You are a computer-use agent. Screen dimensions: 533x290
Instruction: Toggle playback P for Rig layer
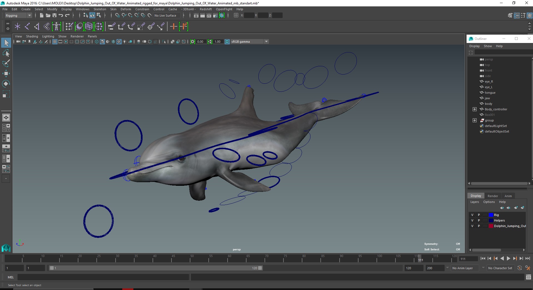pyautogui.click(x=479, y=215)
